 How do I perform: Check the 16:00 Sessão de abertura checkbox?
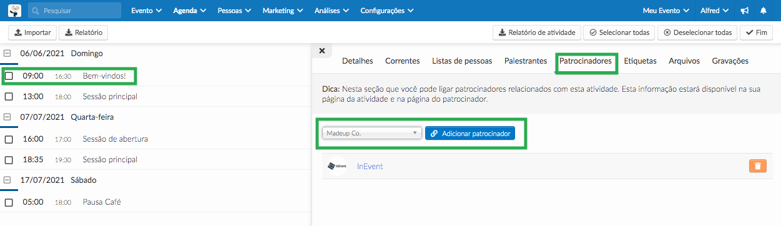pos(9,139)
